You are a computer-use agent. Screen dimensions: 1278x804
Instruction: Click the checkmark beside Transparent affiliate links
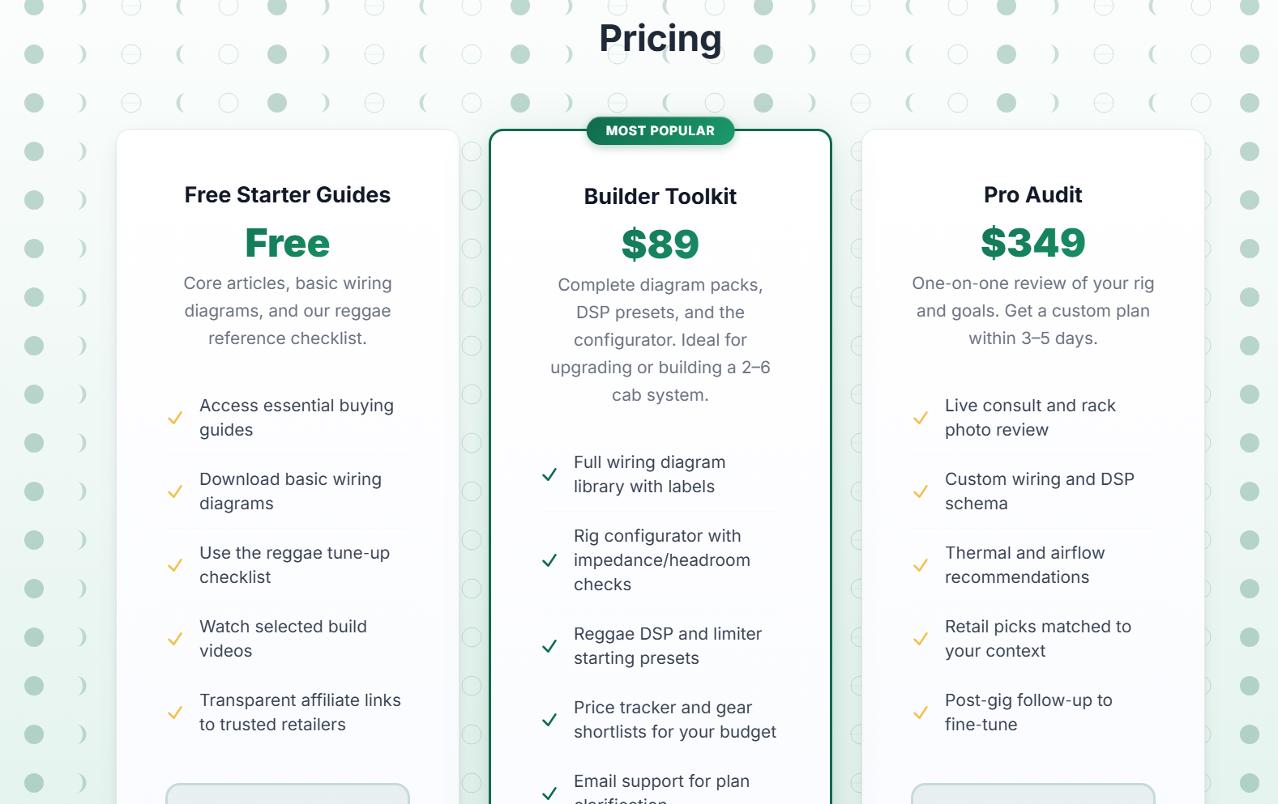tap(175, 713)
